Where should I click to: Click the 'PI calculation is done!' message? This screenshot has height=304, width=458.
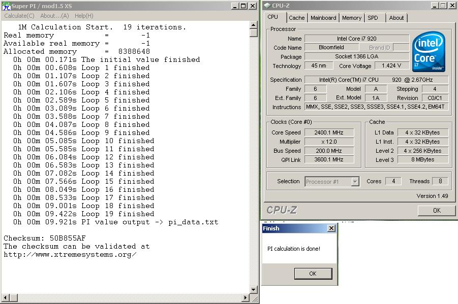point(294,249)
